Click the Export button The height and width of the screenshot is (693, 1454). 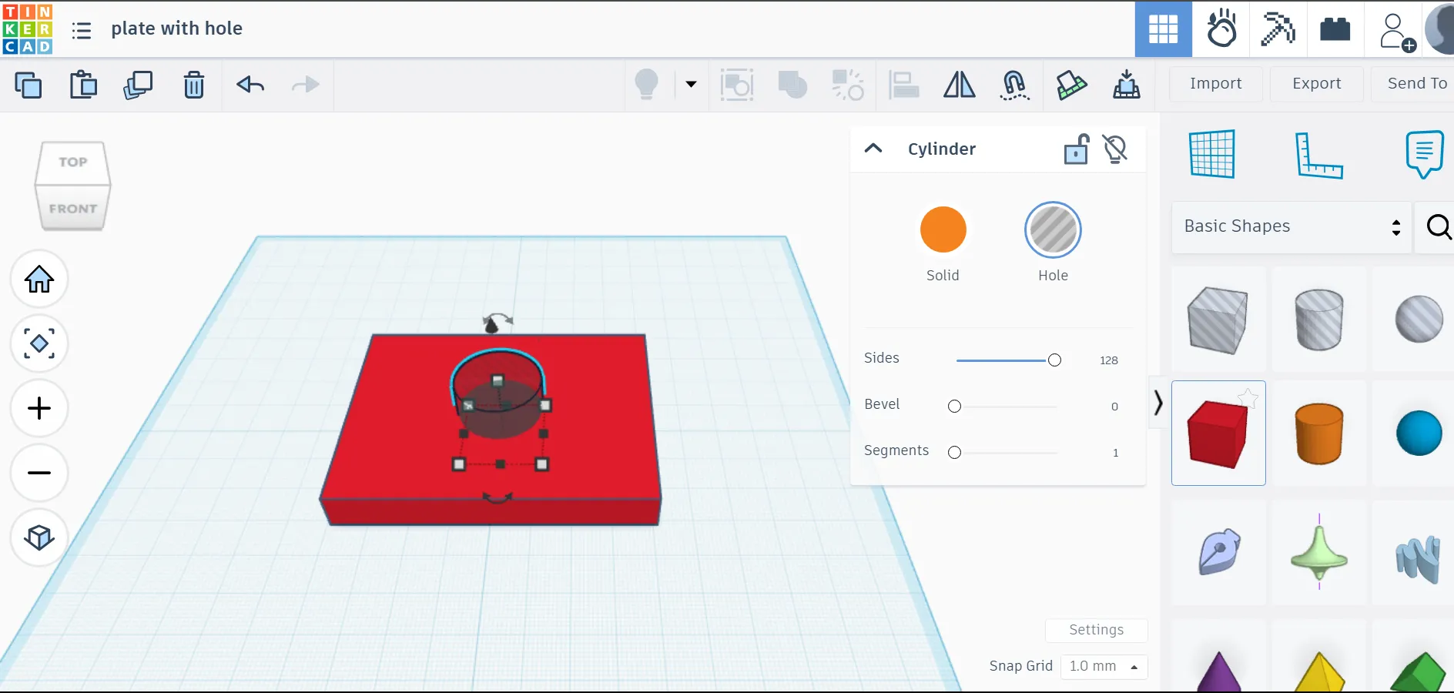click(x=1316, y=84)
